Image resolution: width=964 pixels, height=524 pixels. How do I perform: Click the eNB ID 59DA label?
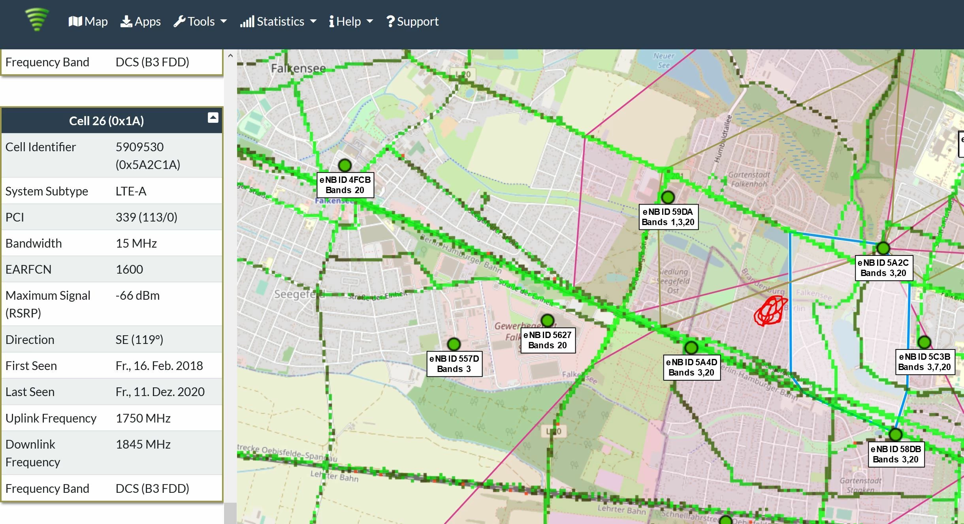(x=668, y=217)
